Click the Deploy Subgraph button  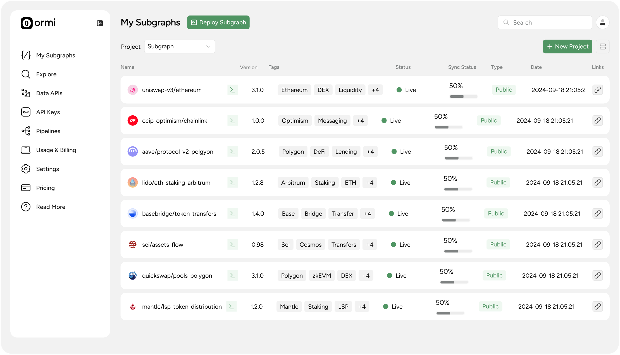click(218, 22)
